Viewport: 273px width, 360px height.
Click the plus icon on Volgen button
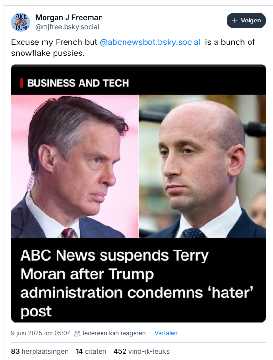pos(234,21)
